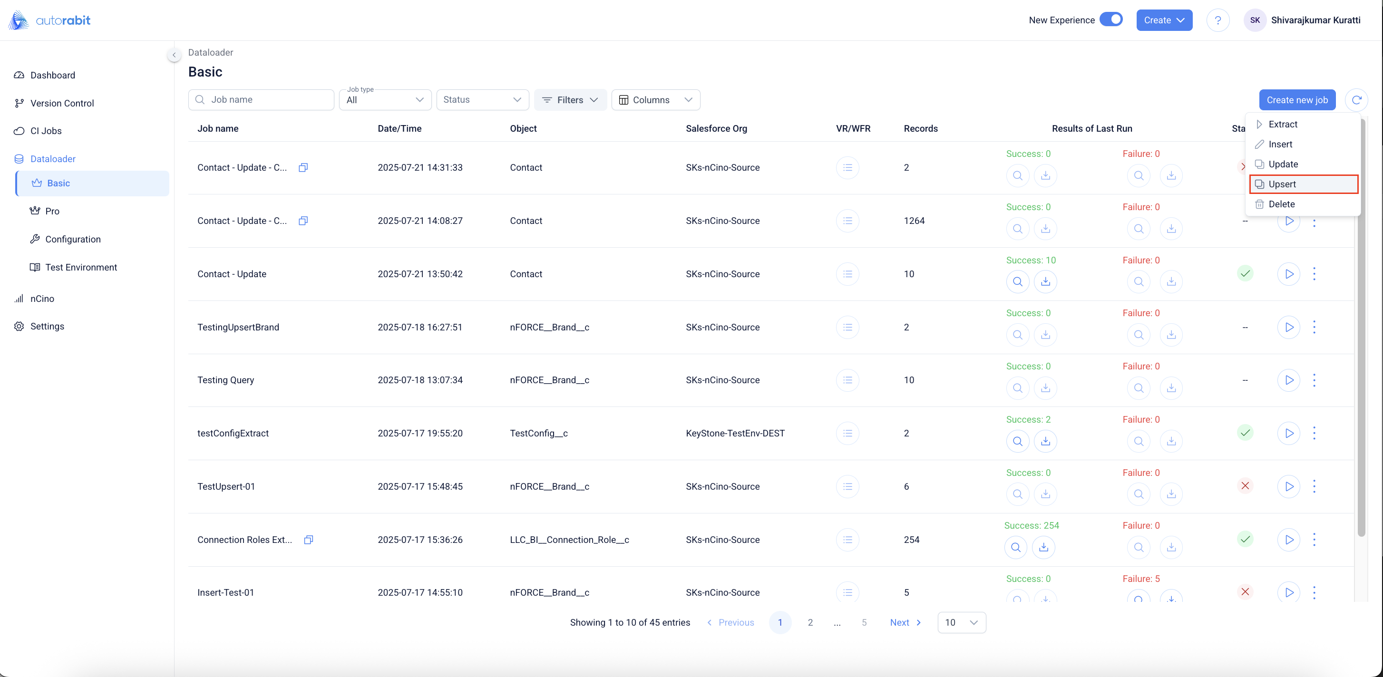
Task: Open the help question mark icon
Action: (x=1217, y=20)
